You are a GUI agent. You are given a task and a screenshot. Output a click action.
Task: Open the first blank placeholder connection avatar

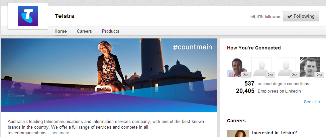click(x=261, y=67)
